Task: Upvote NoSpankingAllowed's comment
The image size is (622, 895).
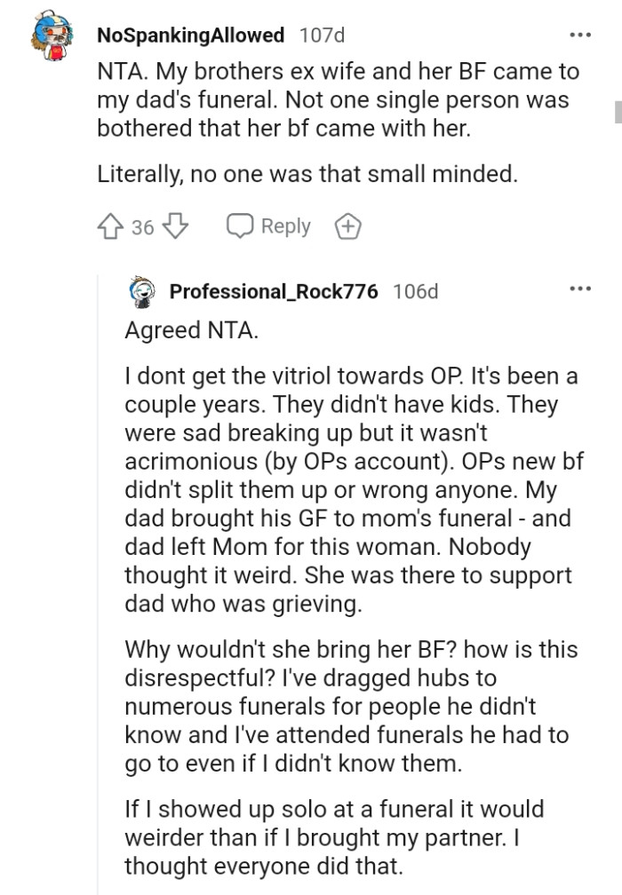Action: [x=110, y=226]
